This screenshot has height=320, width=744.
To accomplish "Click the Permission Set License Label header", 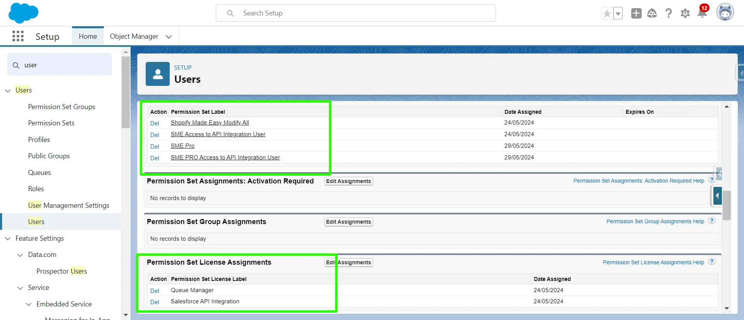I will point(208,279).
